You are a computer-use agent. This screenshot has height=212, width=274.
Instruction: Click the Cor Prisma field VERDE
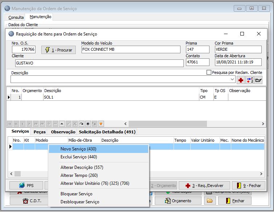click(238, 49)
